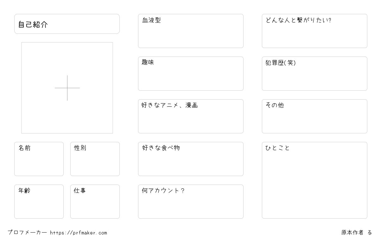Click the plus cross in image placeholder
The height and width of the screenshot is (237, 380).
click(67, 88)
